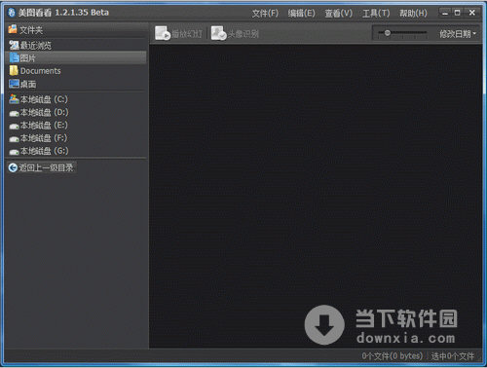Click the 文件夹 panel header icon
487x368 pixels.
tap(13, 29)
